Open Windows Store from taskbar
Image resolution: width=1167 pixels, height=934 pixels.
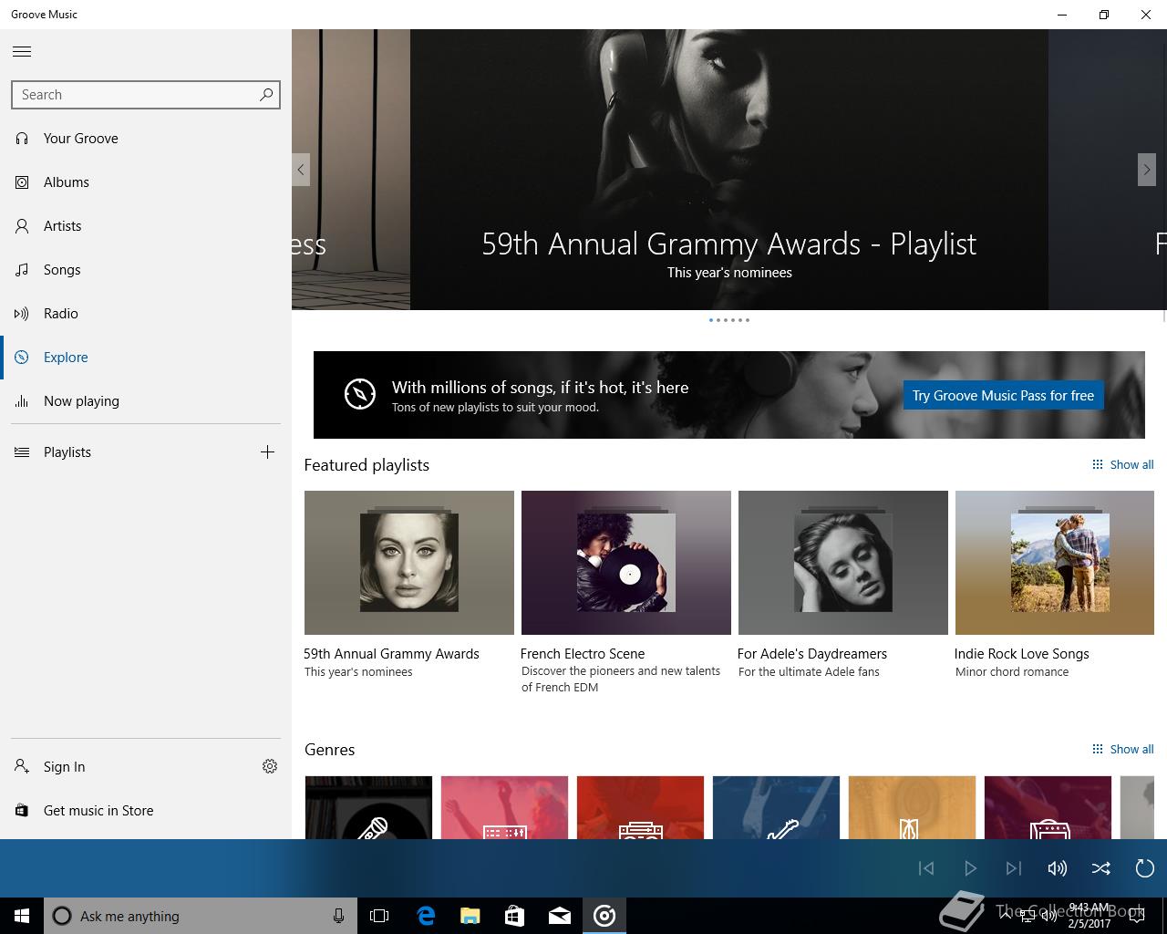coord(515,916)
